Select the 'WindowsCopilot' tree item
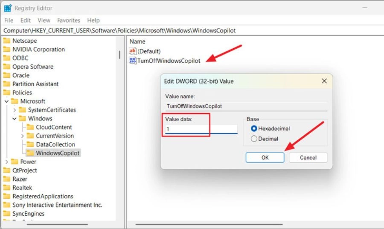Image resolution: width=384 pixels, height=229 pixels. [58, 153]
